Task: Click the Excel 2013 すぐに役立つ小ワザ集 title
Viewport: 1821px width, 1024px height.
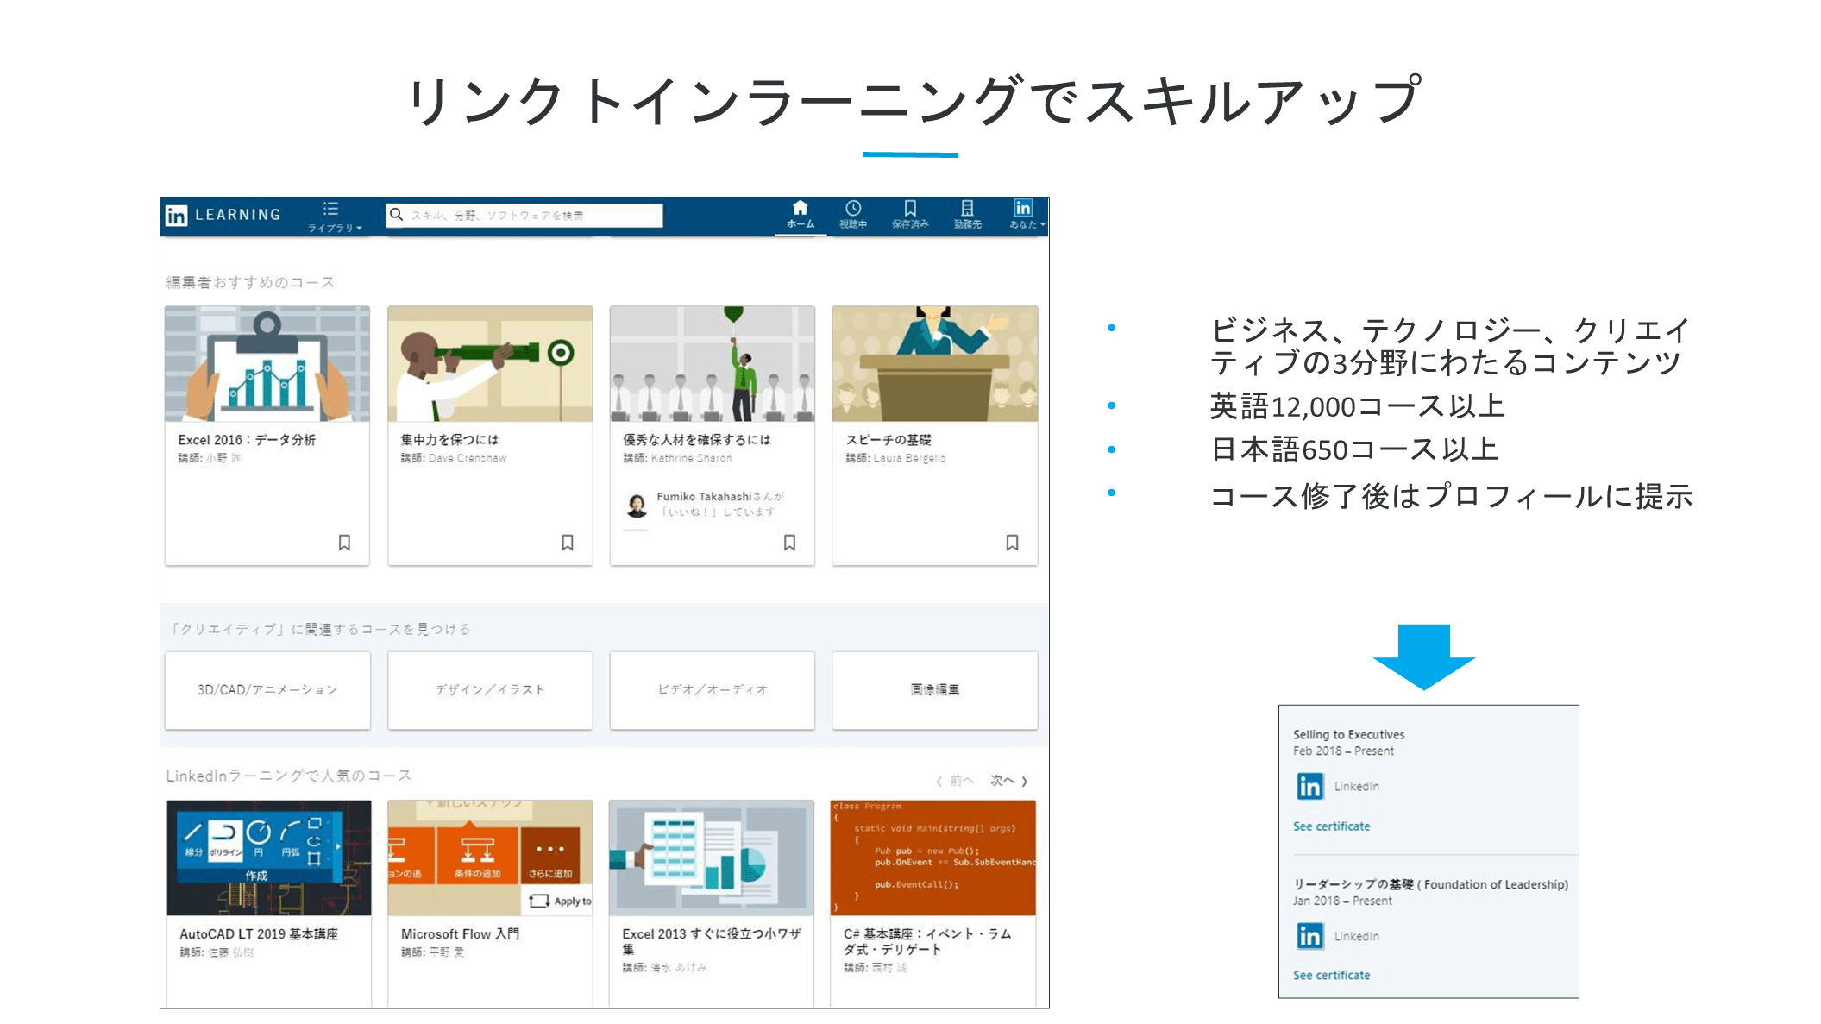Action: (712, 941)
